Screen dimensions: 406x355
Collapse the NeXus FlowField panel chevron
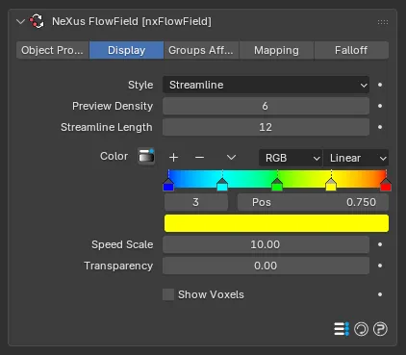coord(20,22)
